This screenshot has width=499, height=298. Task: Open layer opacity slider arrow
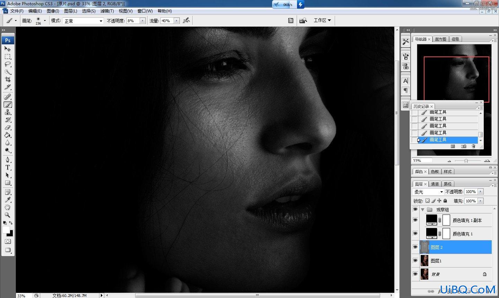pos(480,192)
